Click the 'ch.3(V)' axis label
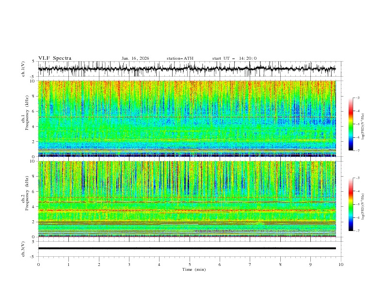 [x=23, y=249]
